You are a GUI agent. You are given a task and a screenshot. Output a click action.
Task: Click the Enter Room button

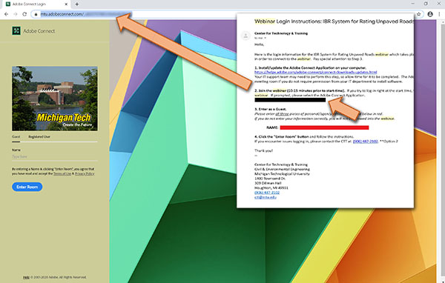(27, 187)
